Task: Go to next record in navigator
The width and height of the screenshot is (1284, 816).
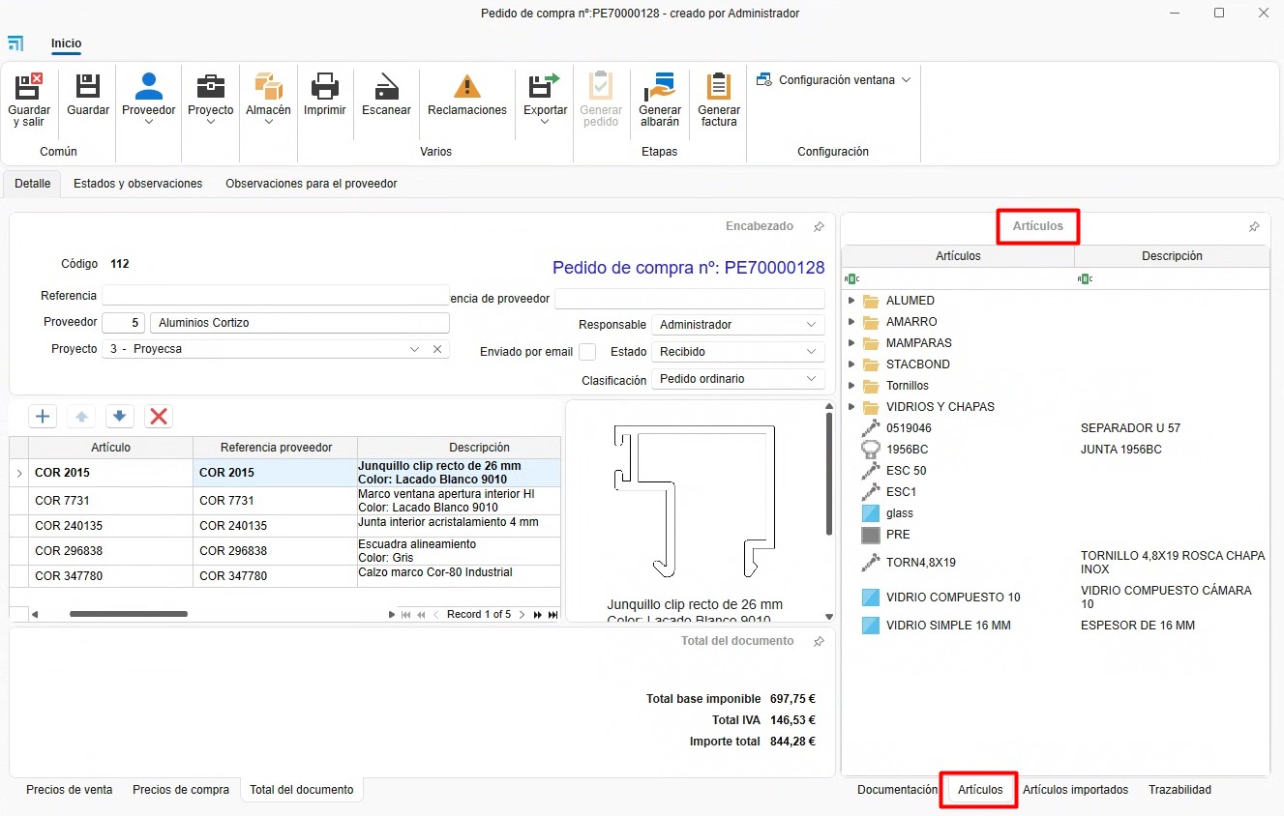Action: tap(522, 615)
